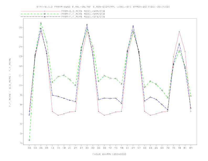
Task: Select legend label PARM=O.O_MEAN MODEL=NAM/218
Action: (x=83, y=11)
